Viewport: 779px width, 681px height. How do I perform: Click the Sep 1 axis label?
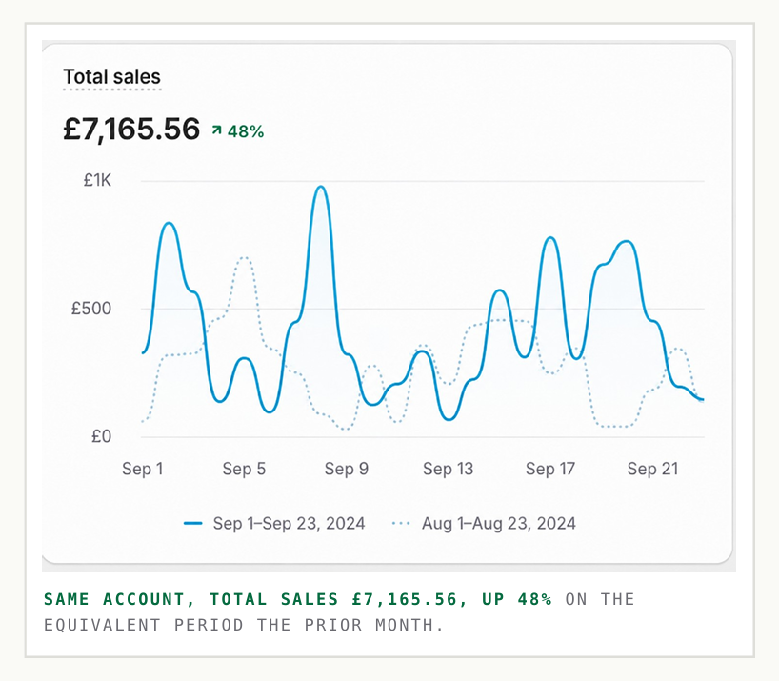click(143, 469)
